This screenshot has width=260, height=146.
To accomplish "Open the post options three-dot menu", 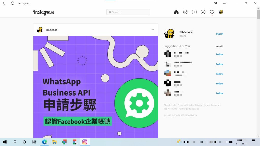I will click(152, 30).
